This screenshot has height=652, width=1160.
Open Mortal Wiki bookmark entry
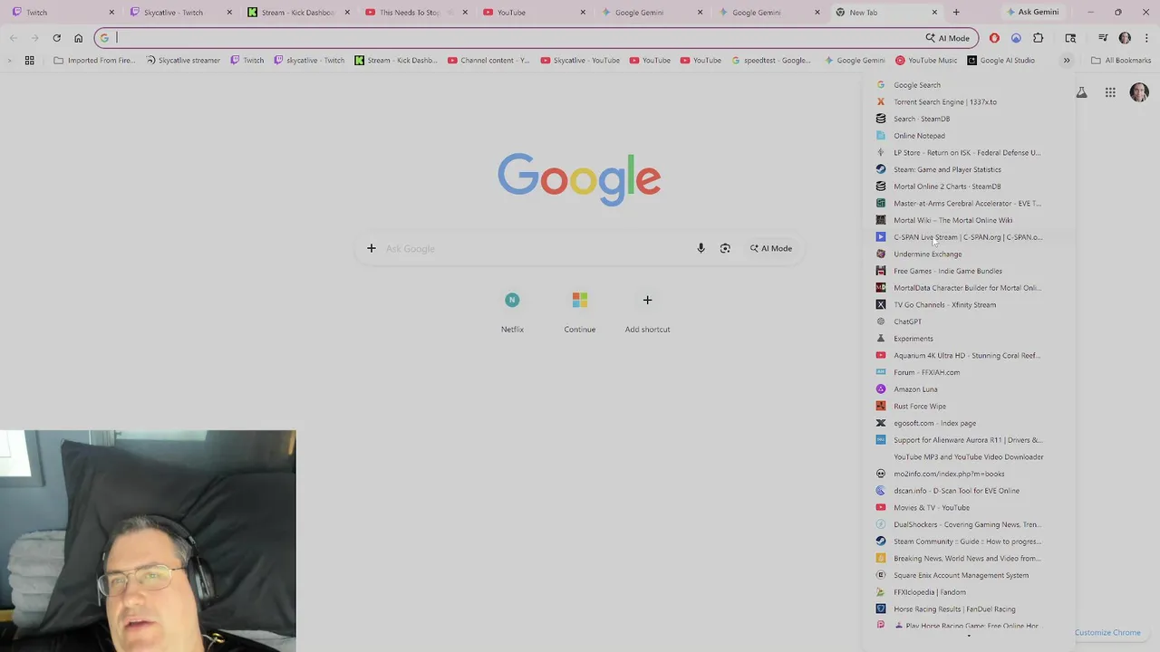click(x=968, y=220)
